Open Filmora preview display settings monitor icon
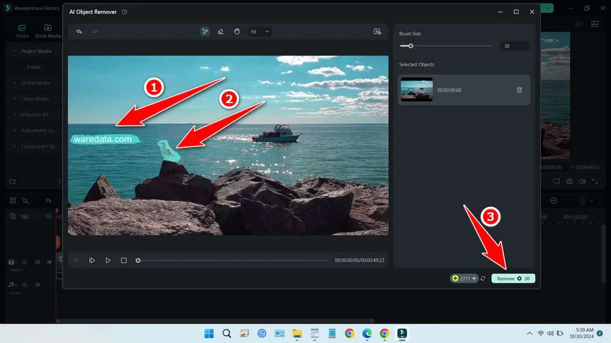 557,181
